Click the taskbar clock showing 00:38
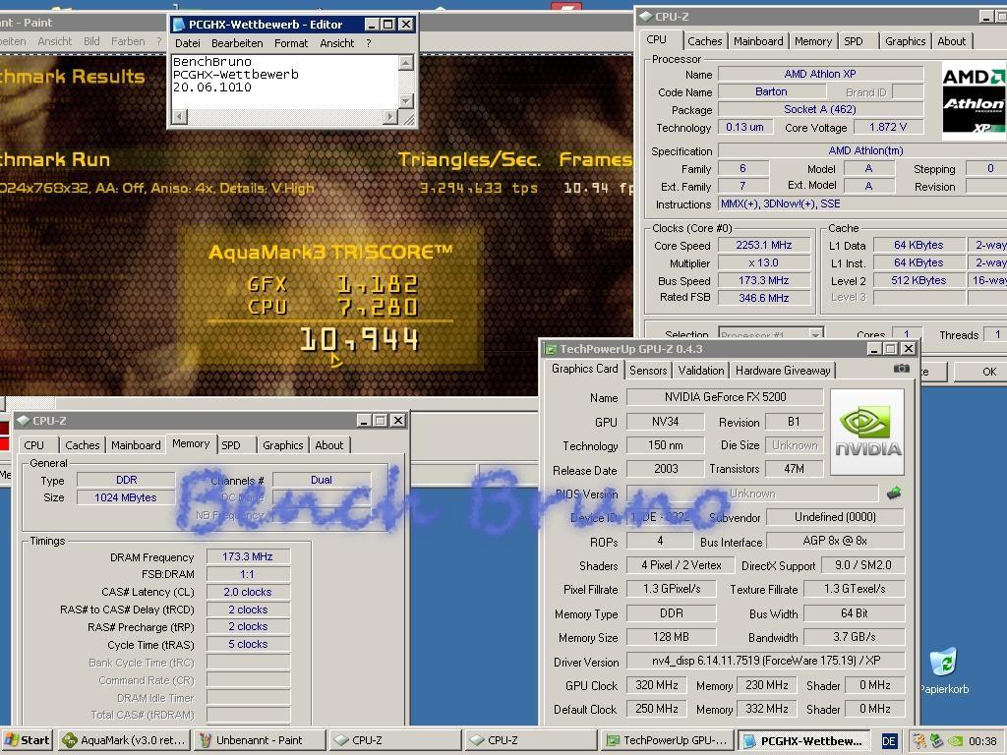Image resolution: width=1007 pixels, height=755 pixels. pos(982,741)
